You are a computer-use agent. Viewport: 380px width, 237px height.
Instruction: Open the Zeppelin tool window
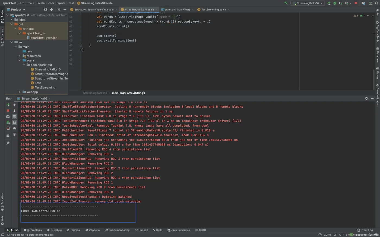tap(92, 230)
